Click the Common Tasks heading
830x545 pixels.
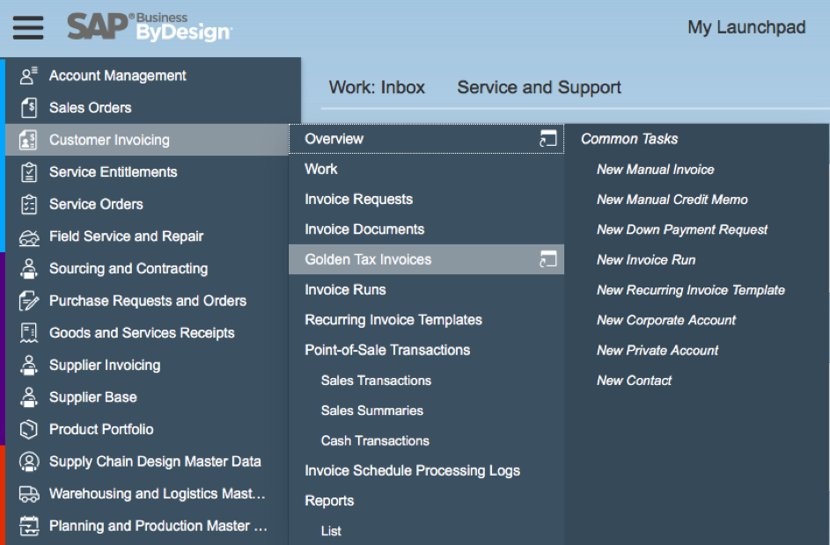(629, 139)
